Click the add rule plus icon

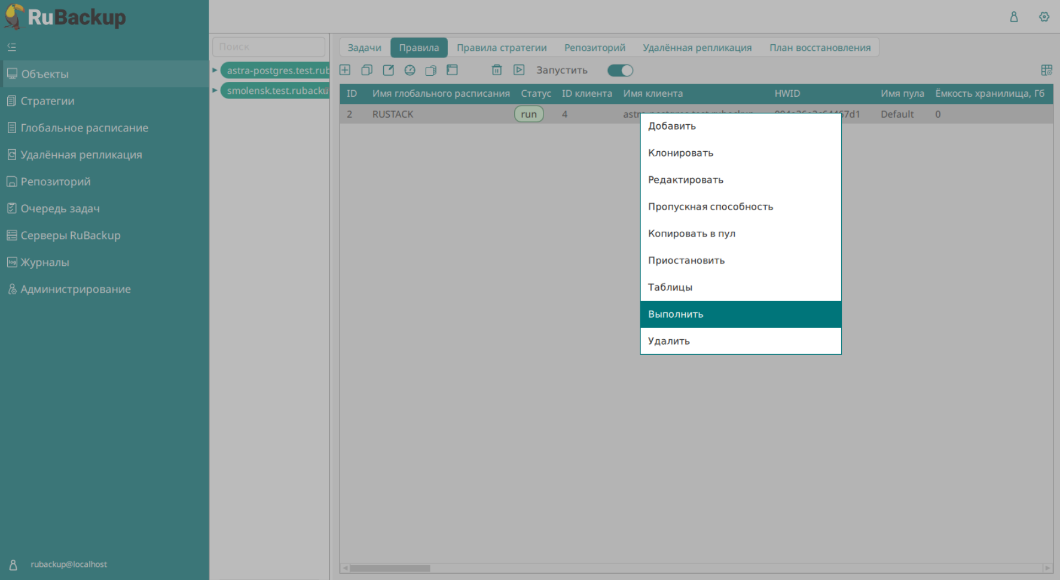click(x=345, y=70)
